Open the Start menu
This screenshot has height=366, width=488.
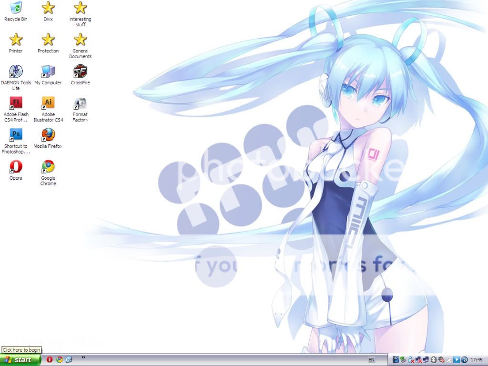[19, 360]
